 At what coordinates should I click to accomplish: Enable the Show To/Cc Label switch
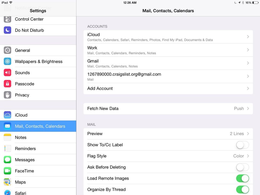click(242, 145)
